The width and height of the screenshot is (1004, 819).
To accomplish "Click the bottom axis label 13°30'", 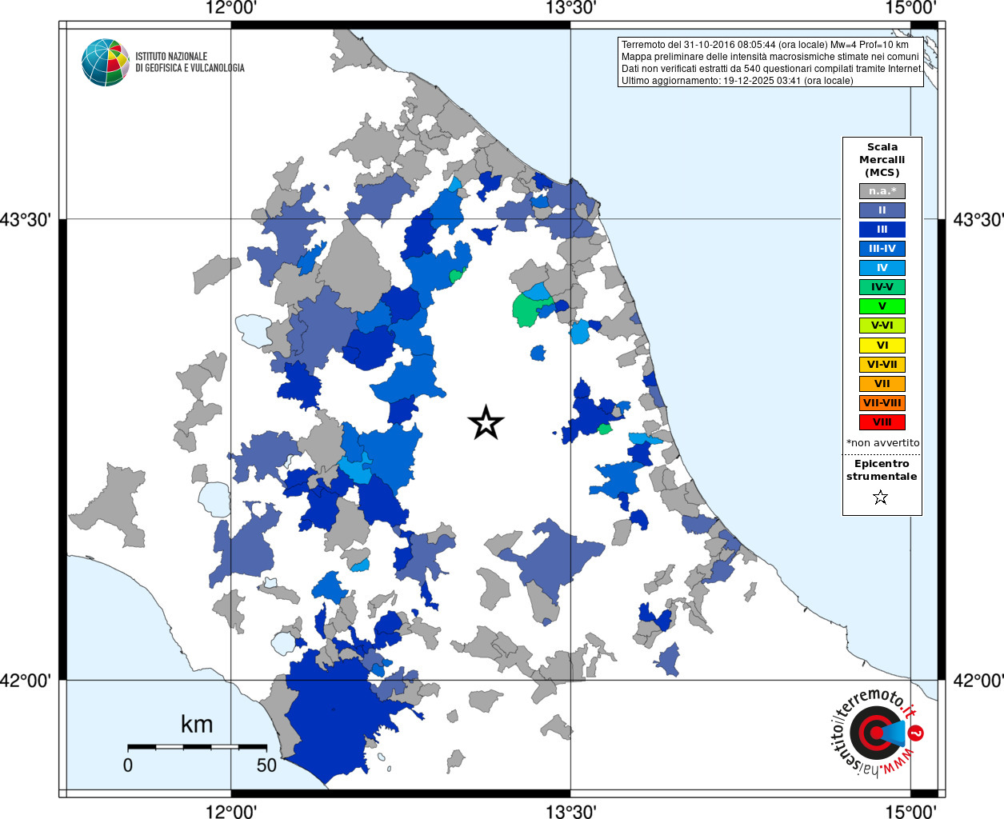I will [571, 811].
